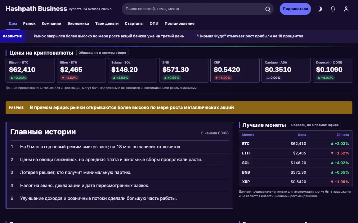Select the Дом navigation tab
The height and width of the screenshot is (223, 358).
pyautogui.click(x=13, y=23)
